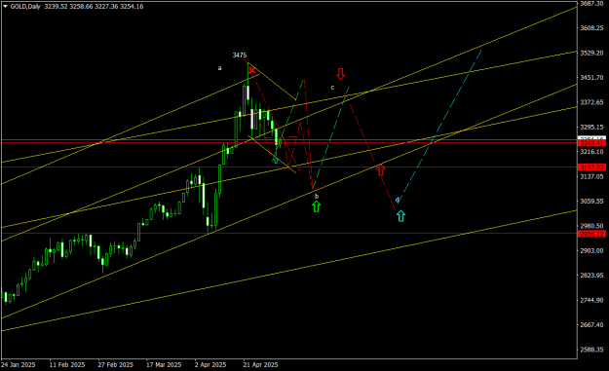Viewport: 609px width, 371px height.
Task: Click the 3687.30 price scale value
Action: pos(591,4)
